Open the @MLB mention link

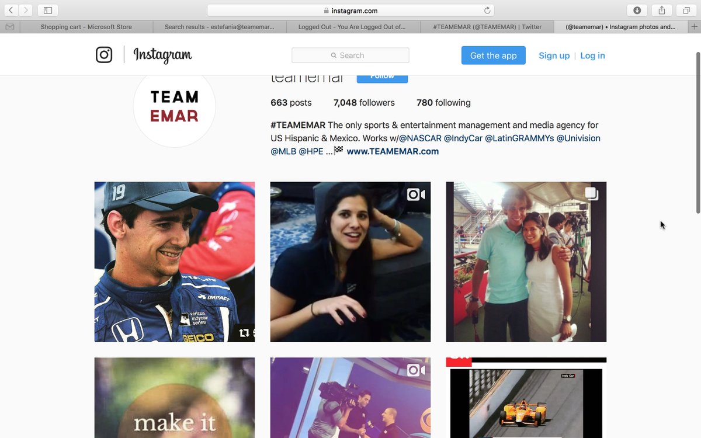click(283, 151)
